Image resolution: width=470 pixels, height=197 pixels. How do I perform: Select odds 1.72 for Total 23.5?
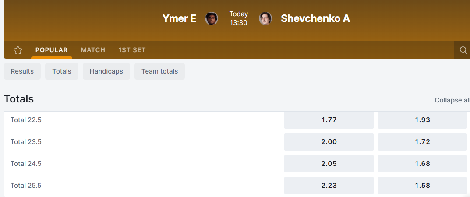click(422, 142)
